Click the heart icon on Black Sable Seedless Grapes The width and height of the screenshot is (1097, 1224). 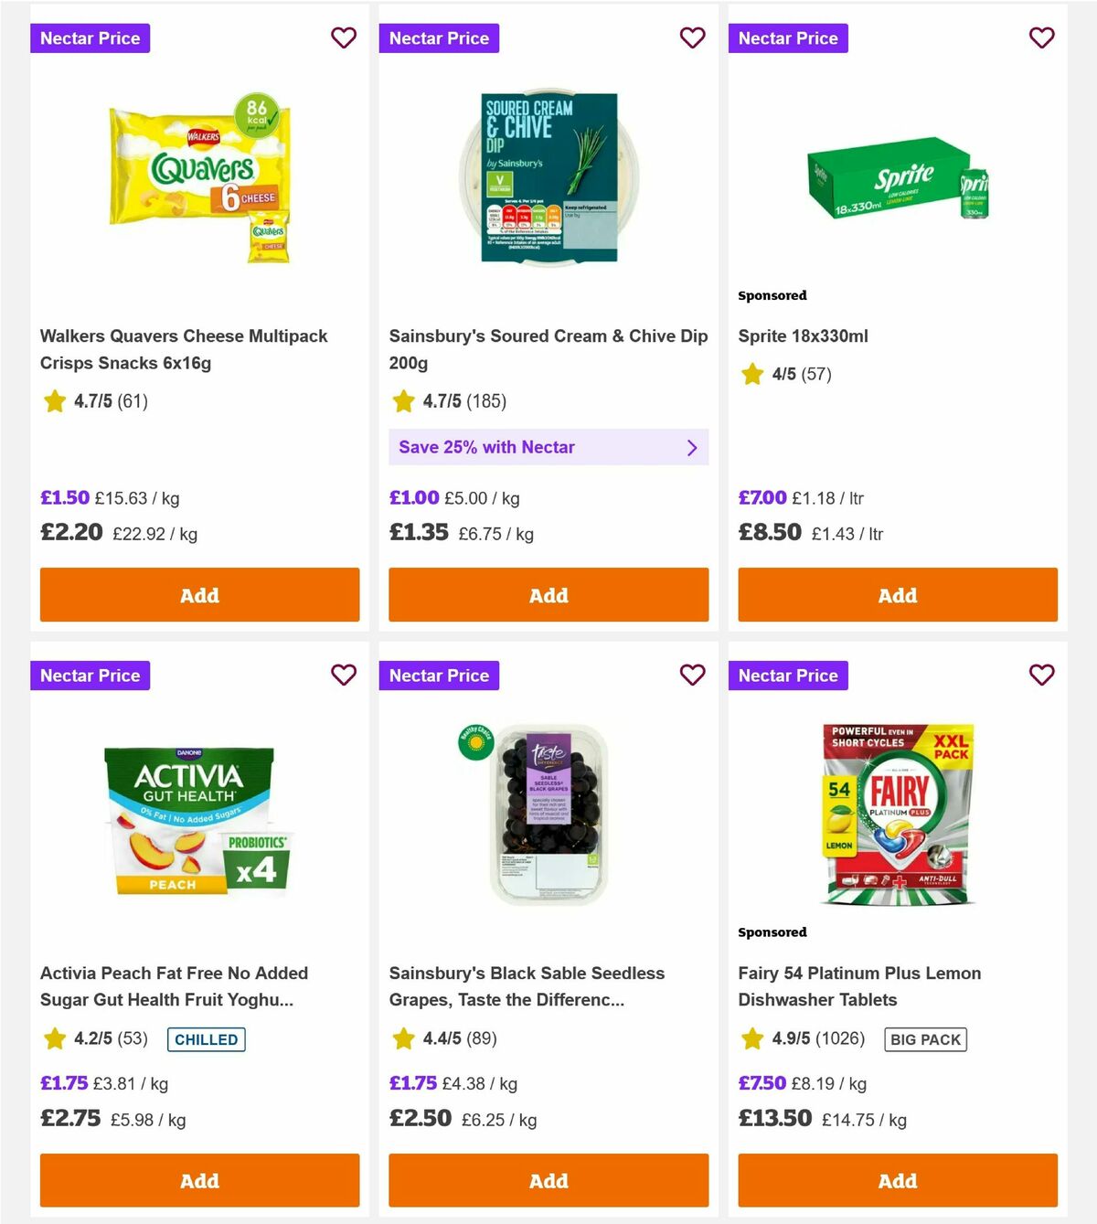(x=693, y=676)
